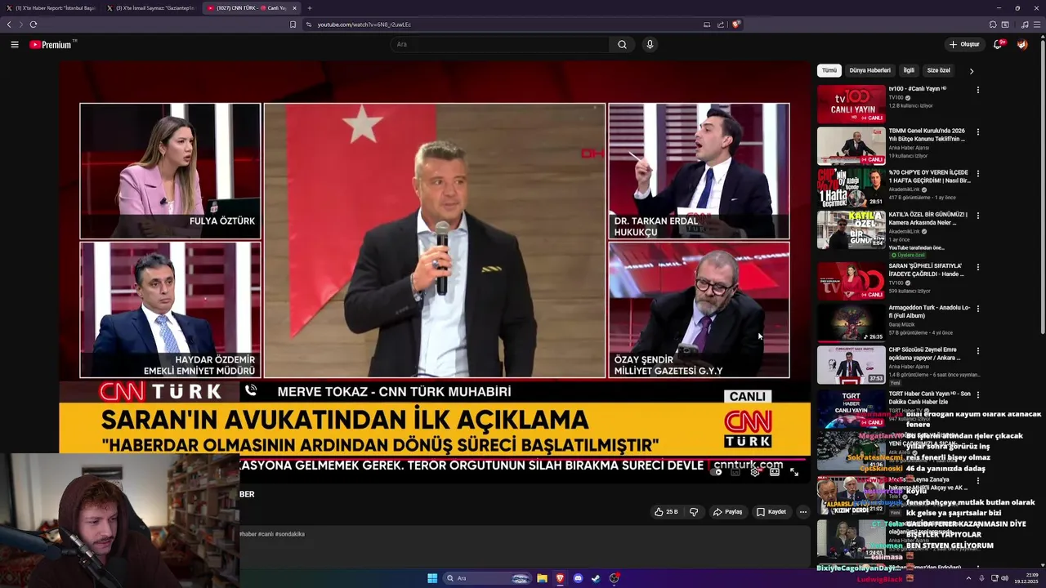The height and width of the screenshot is (588, 1046).
Task: Select the Size özel chip
Action: pyautogui.click(x=938, y=70)
